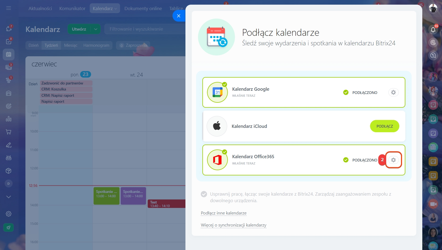Image resolution: width=442 pixels, height=250 pixels.
Task: Open the red video camera chat
Action: pos(433,204)
